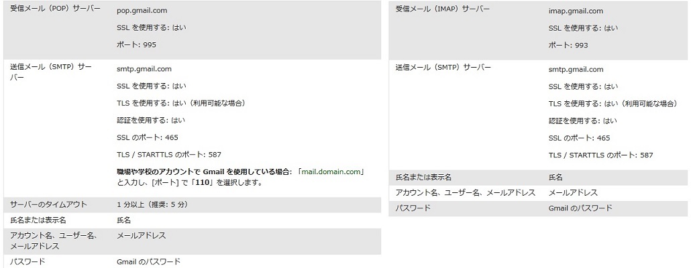Click smtp.gmail.com in the POP settings table
The width and height of the screenshot is (691, 268).
click(x=144, y=69)
